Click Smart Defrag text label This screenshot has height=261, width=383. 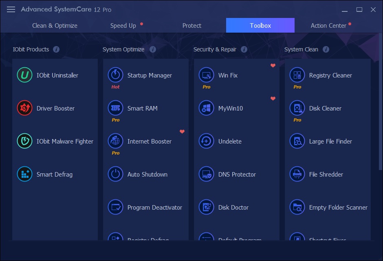point(55,175)
